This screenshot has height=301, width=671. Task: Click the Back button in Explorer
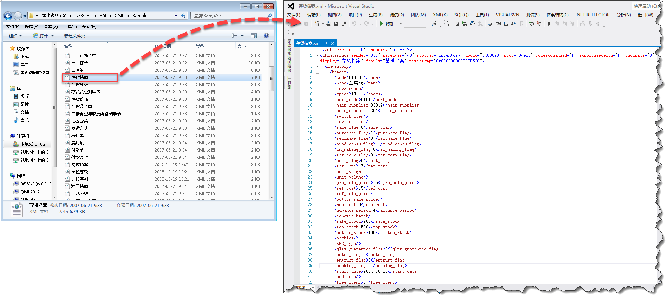[x=8, y=16]
